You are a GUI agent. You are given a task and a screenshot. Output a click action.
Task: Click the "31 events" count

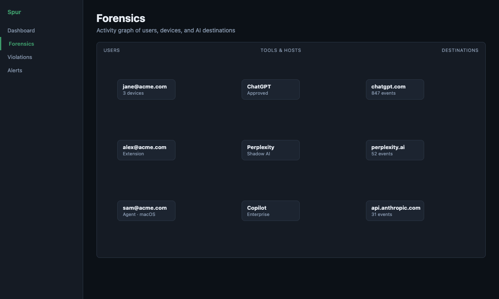(x=382, y=214)
